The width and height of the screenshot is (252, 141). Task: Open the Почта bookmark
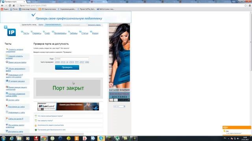pyautogui.click(x=14, y=9)
